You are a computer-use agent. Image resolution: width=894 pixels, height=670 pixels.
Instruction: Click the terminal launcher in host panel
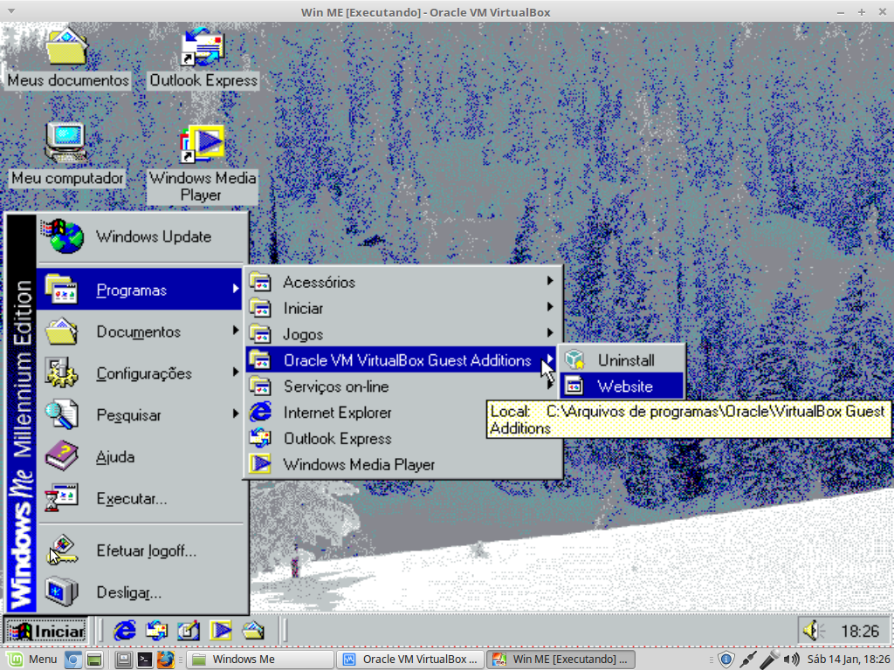click(x=145, y=660)
